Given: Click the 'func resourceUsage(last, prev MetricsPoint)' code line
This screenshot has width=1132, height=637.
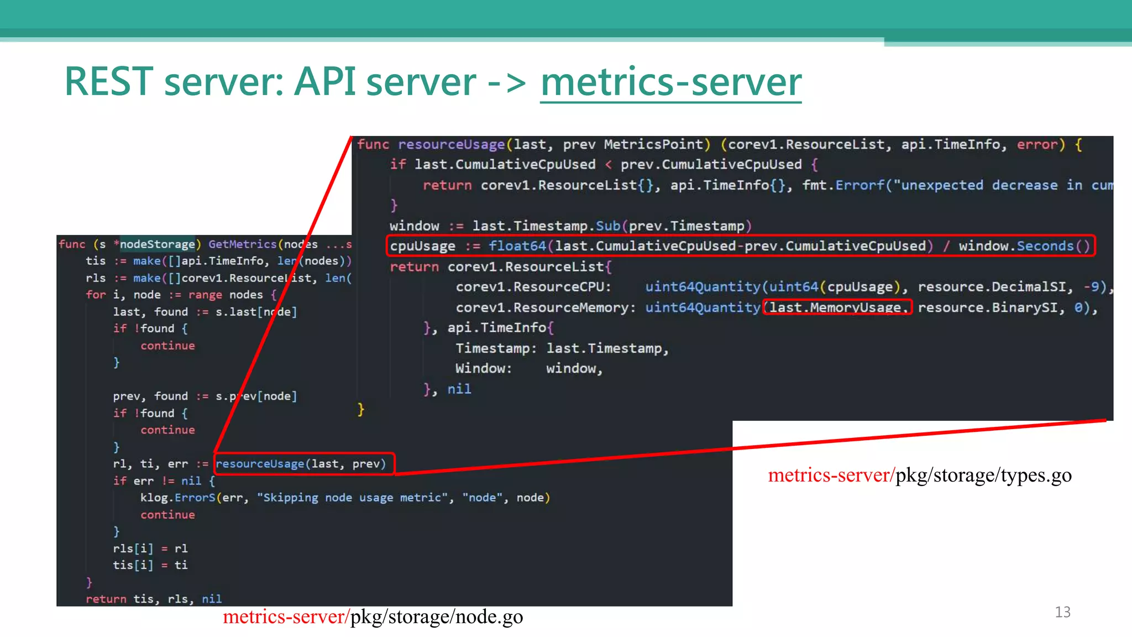Looking at the screenshot, I should pos(720,144).
